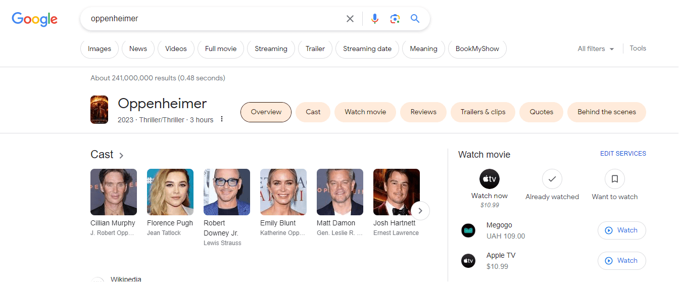Open the Behind the scenes tab
The width and height of the screenshot is (679, 282).
pos(607,112)
